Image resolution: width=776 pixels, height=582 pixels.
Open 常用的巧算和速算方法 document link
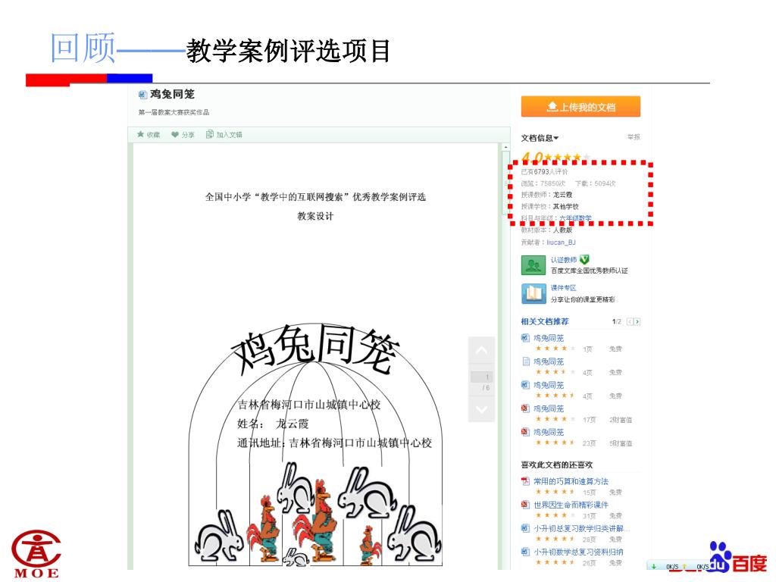point(571,481)
